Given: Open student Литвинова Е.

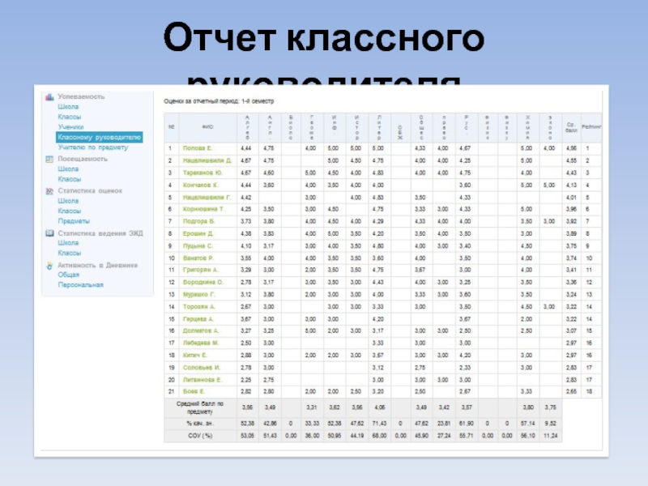Looking at the screenshot, I should pos(202,380).
